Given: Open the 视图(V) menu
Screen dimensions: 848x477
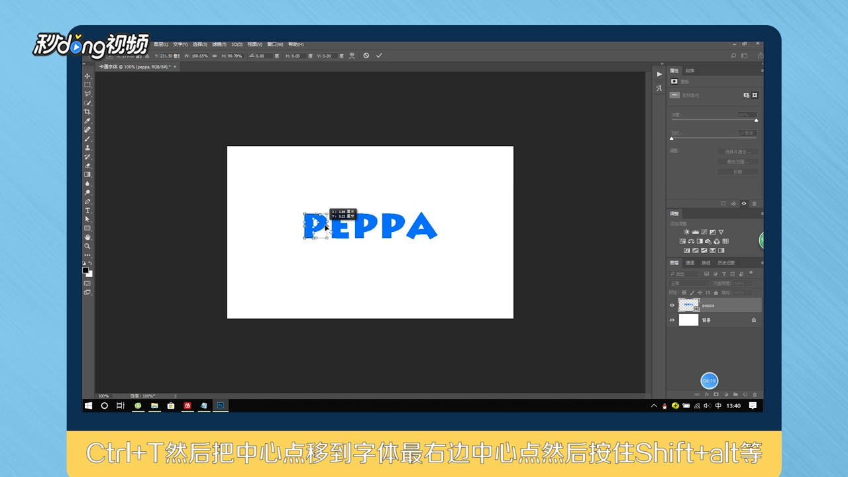Looking at the screenshot, I should click(255, 44).
